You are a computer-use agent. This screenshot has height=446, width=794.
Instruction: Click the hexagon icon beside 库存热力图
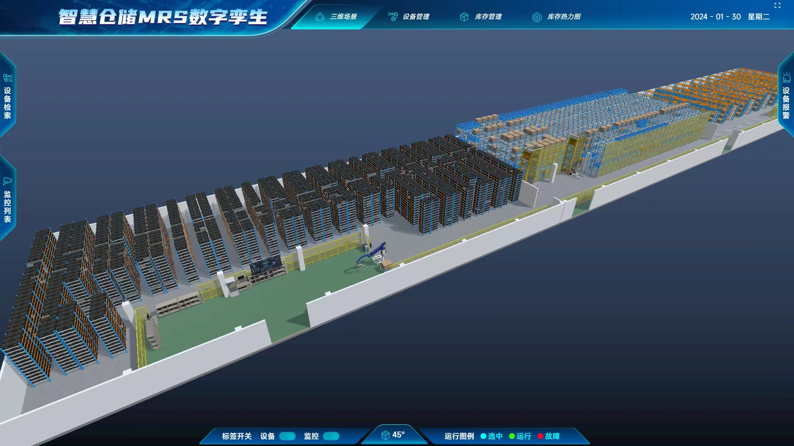click(x=538, y=17)
